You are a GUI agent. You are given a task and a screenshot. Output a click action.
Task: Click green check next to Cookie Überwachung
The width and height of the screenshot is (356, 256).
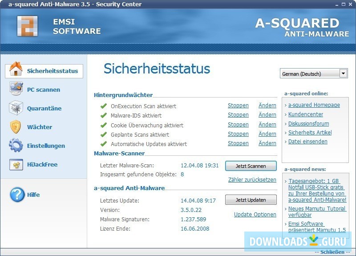pyautogui.click(x=104, y=125)
